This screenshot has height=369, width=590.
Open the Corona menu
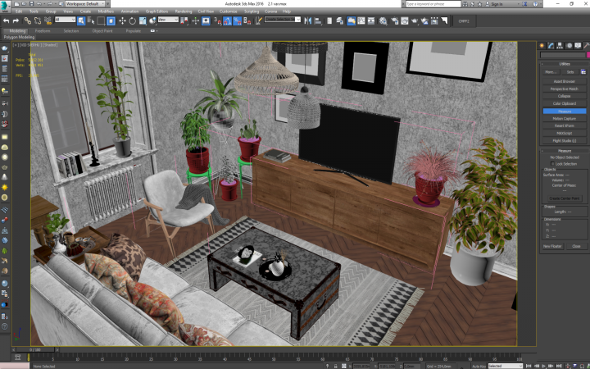tap(270, 11)
